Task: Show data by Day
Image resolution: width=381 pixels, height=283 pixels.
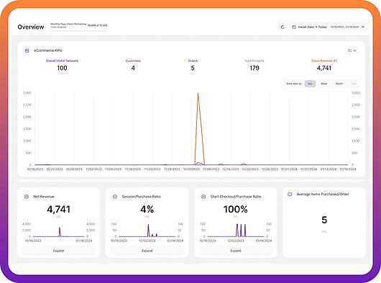Action: point(310,83)
